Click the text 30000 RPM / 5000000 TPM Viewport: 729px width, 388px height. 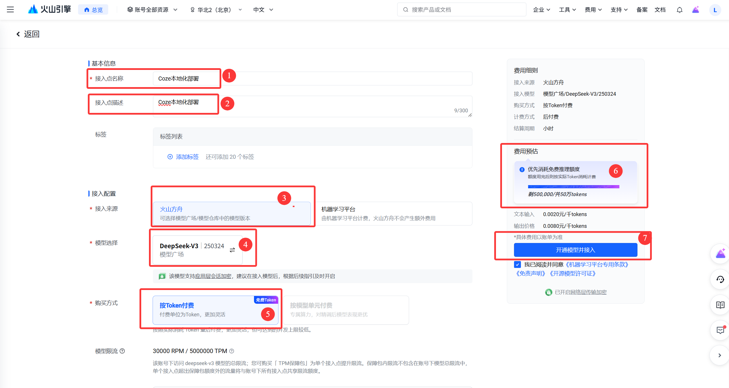click(x=190, y=351)
